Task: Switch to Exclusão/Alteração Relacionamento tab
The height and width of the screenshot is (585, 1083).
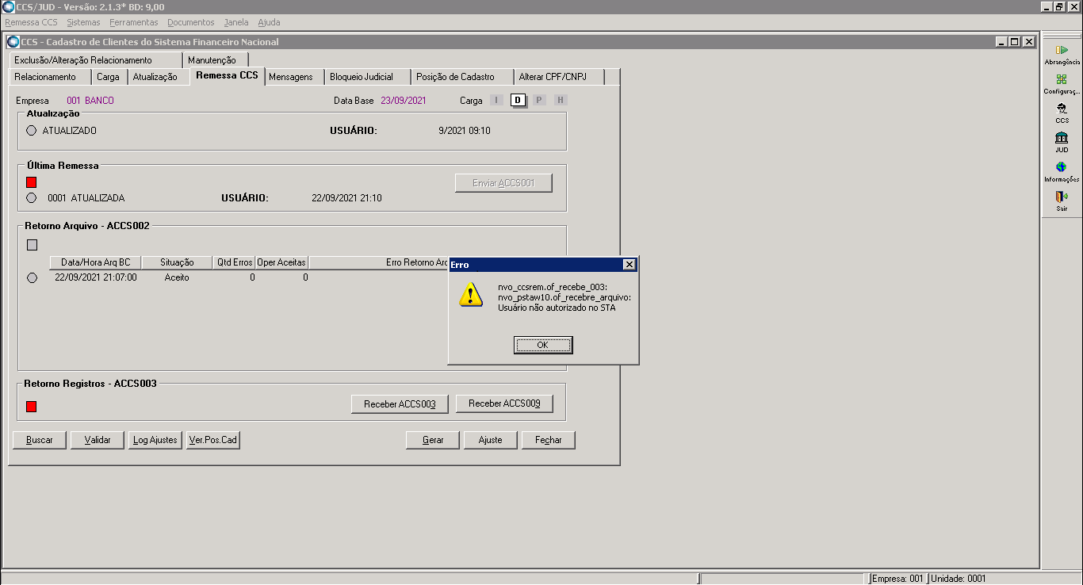Action: tap(96, 60)
